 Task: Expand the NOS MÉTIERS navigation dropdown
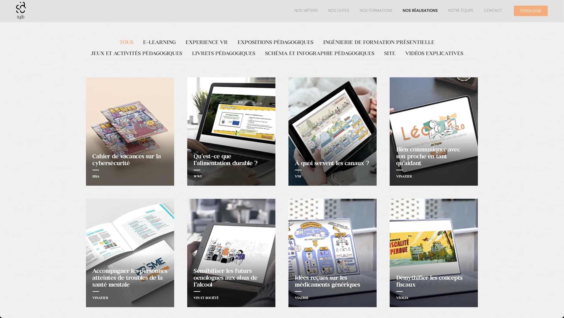tap(307, 11)
